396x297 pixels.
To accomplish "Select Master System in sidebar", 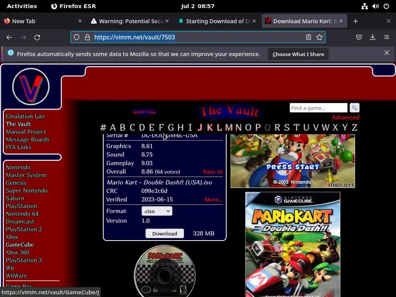I will tap(26, 175).
